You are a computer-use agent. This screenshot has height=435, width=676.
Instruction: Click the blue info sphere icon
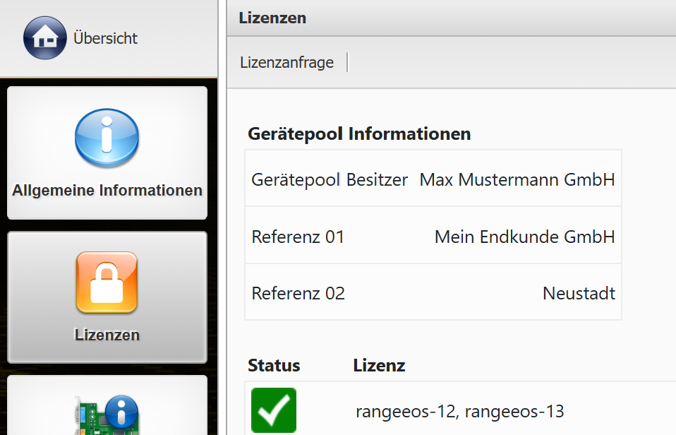click(107, 138)
